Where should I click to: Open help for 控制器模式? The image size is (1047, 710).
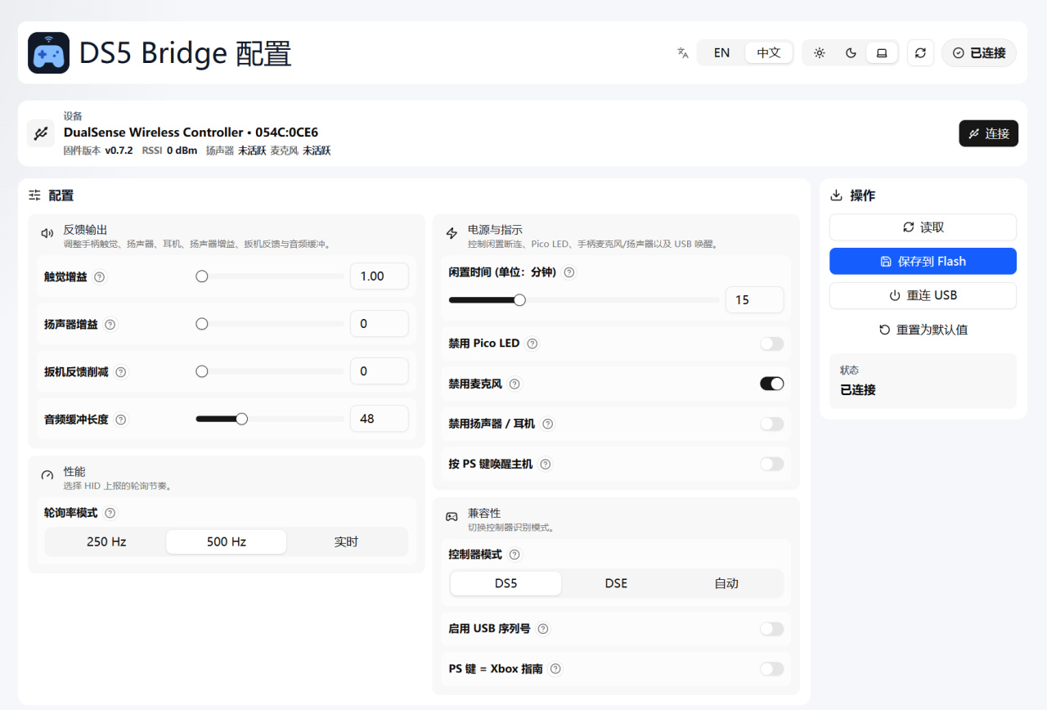[x=515, y=555]
